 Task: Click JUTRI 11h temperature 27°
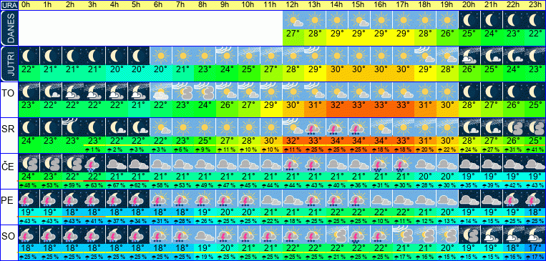tap(271, 69)
